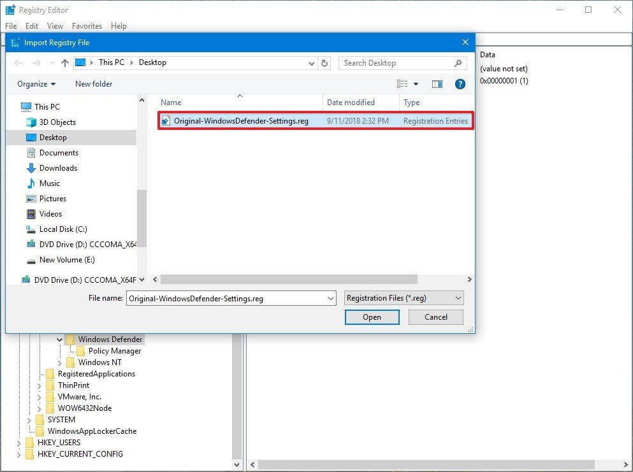Click the Open button
The height and width of the screenshot is (472, 633).
(x=372, y=317)
